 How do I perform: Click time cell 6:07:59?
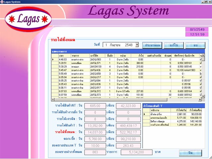65,95
